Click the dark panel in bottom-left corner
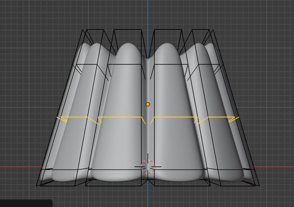Image resolution: width=294 pixels, height=207 pixels. tap(25, 203)
